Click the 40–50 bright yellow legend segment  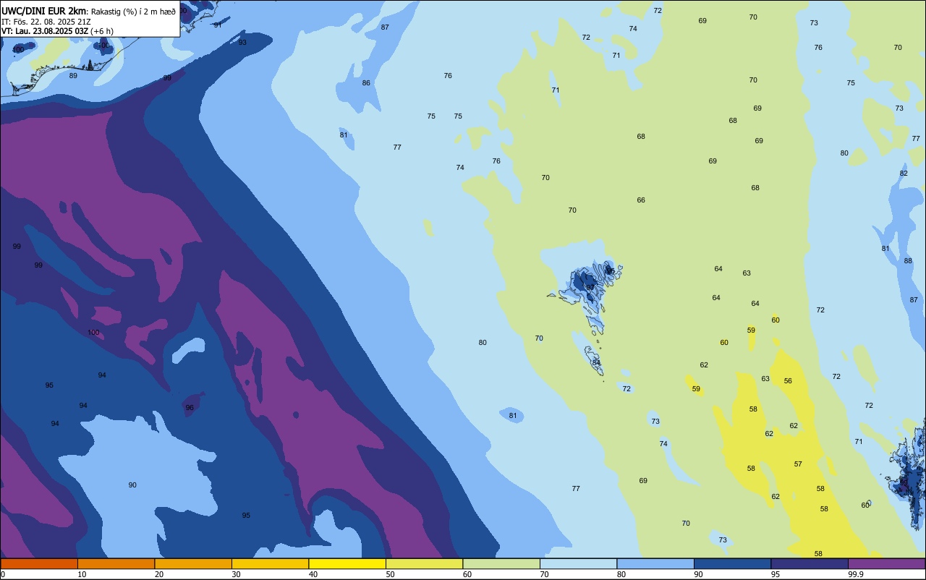(x=347, y=563)
